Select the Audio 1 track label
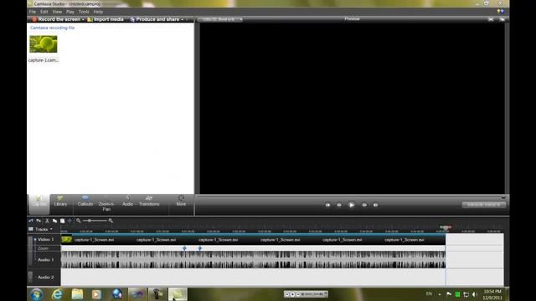The width and height of the screenshot is (536, 301). tap(46, 260)
